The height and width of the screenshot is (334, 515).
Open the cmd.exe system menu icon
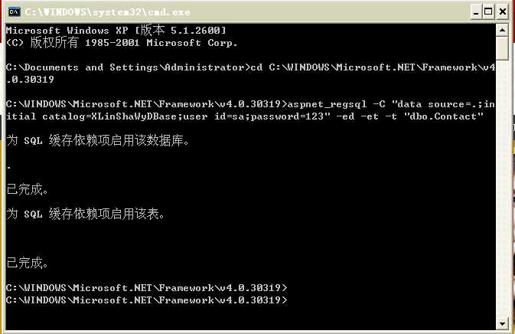coord(14,12)
